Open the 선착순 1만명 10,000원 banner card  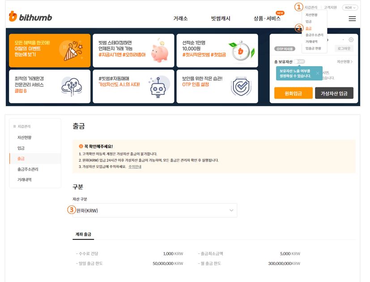217,50
